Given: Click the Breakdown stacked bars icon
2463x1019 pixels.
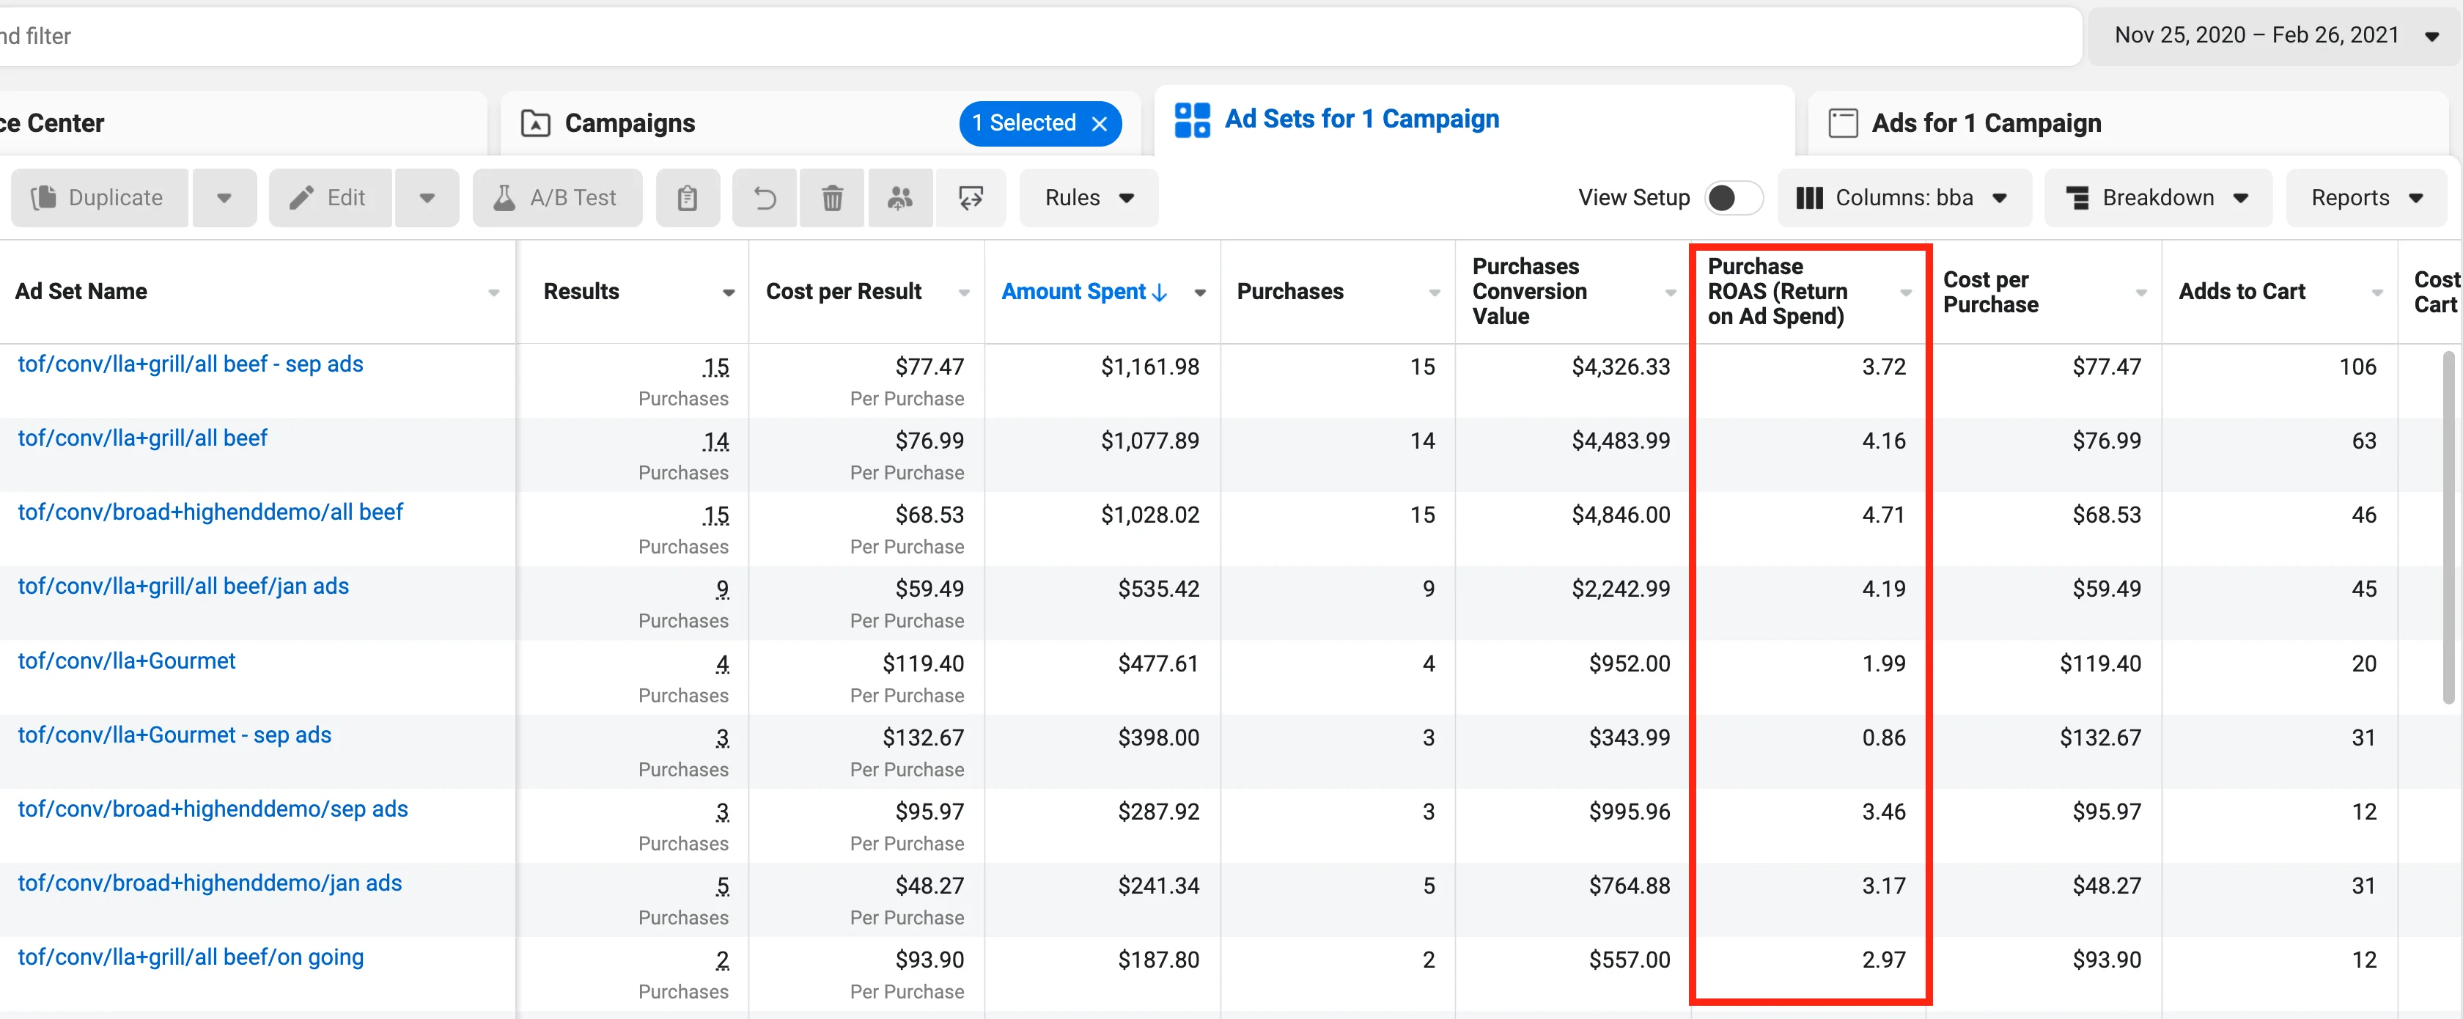Looking at the screenshot, I should 2077,198.
